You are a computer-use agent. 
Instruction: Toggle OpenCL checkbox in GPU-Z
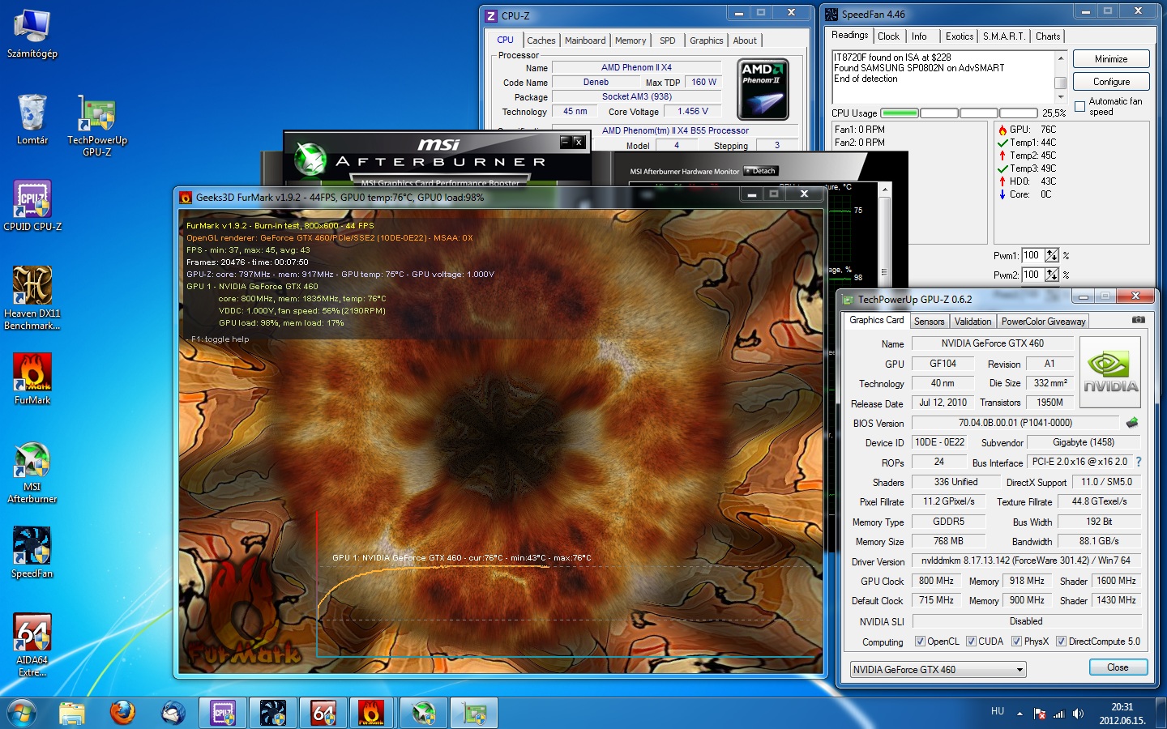click(920, 642)
